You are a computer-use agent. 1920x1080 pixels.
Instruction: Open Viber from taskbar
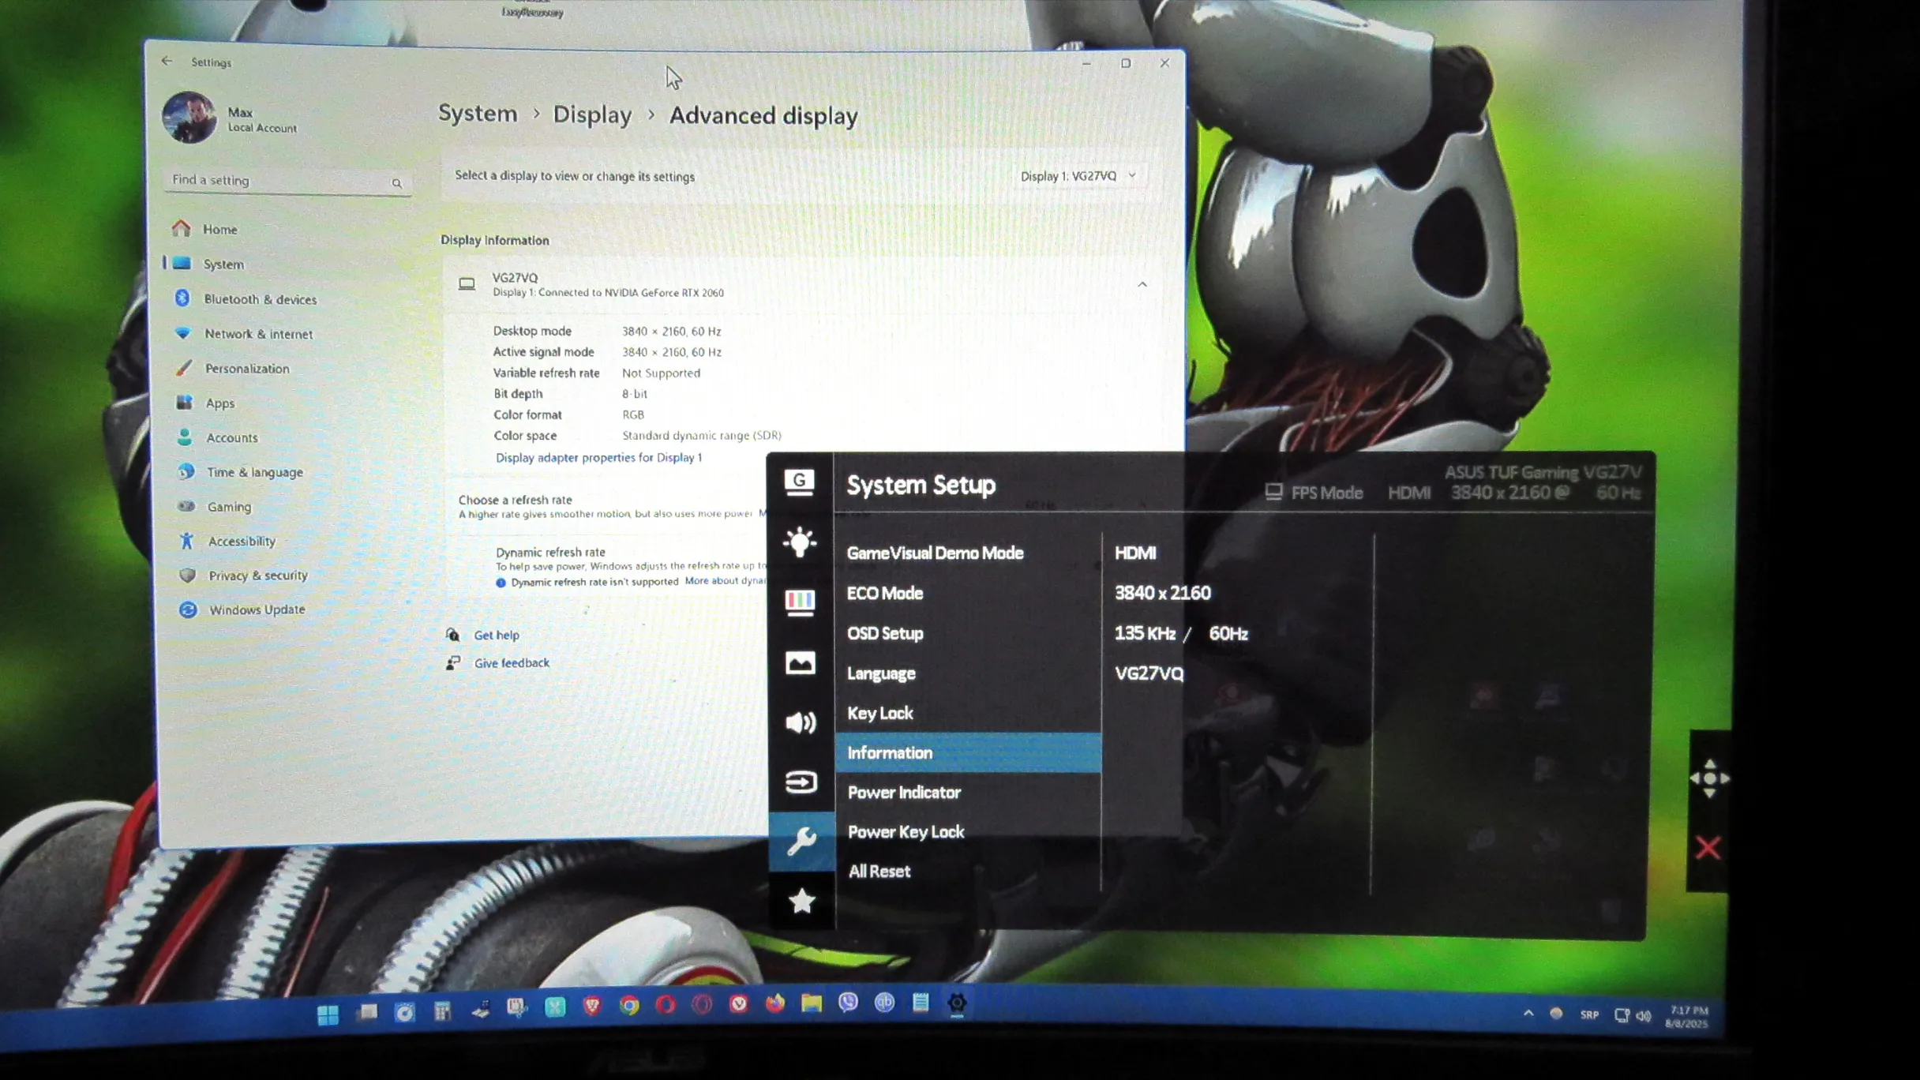pyautogui.click(x=848, y=1003)
